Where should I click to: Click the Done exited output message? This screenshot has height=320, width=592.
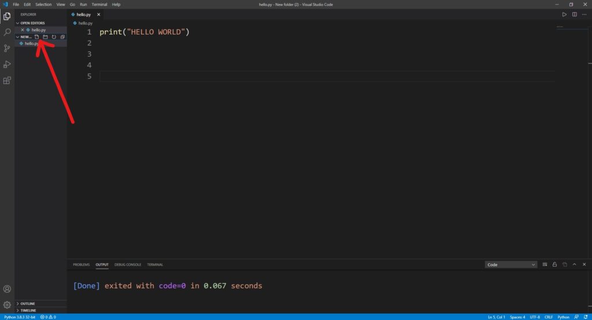pyautogui.click(x=168, y=286)
